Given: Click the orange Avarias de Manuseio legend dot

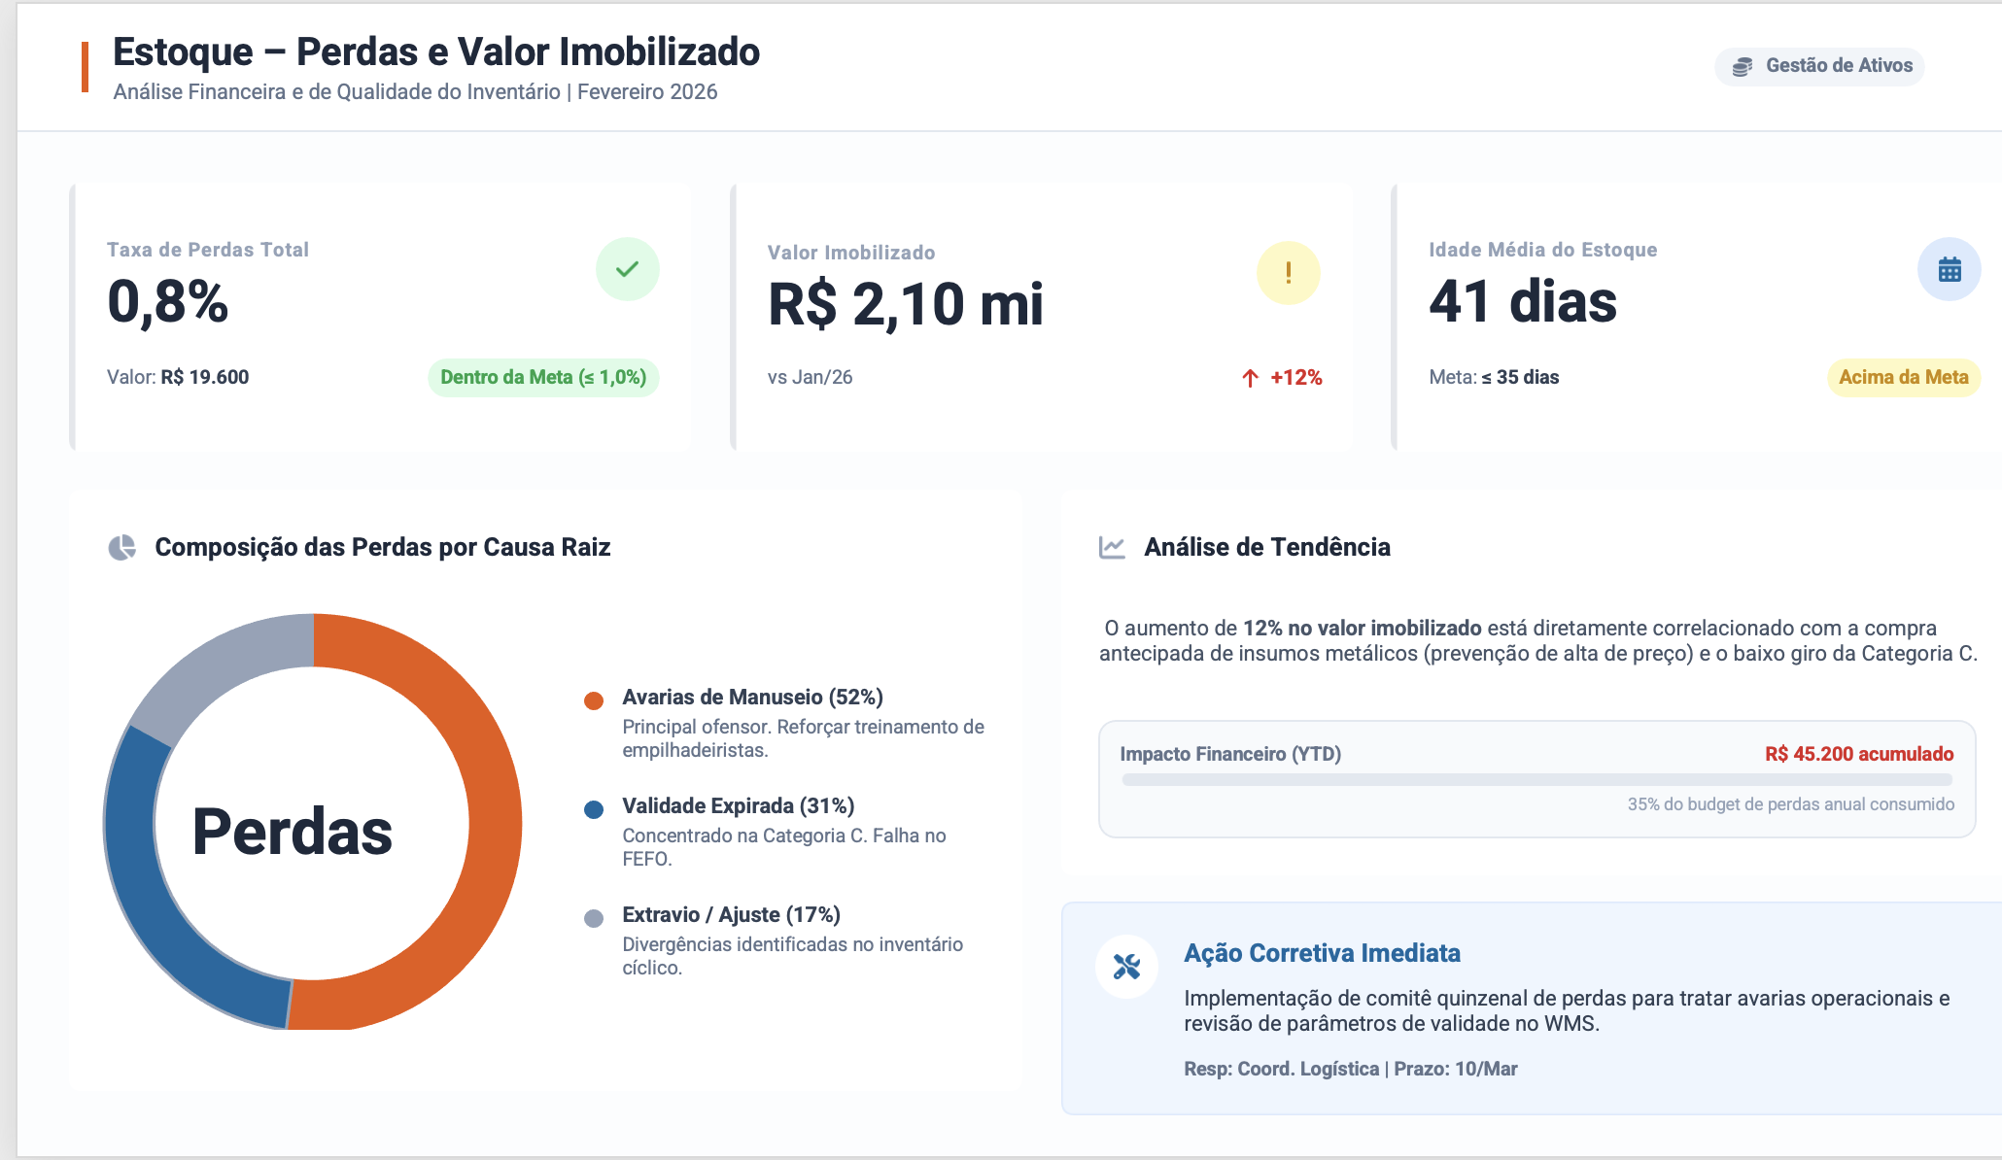Looking at the screenshot, I should point(594,700).
